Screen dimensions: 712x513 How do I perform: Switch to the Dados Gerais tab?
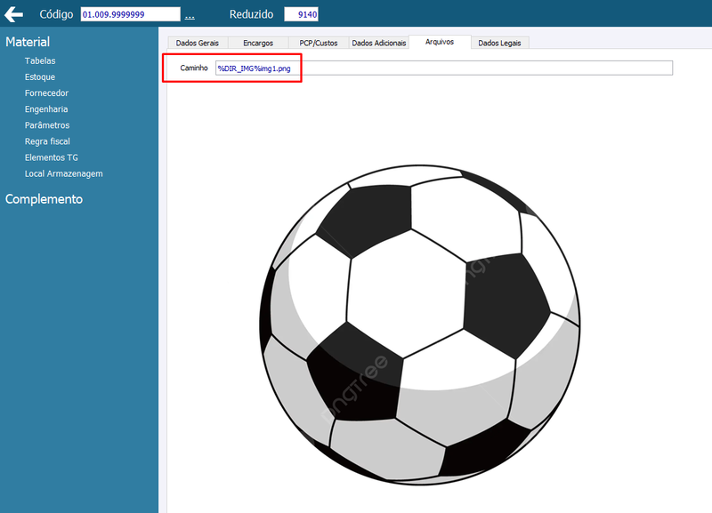point(198,43)
